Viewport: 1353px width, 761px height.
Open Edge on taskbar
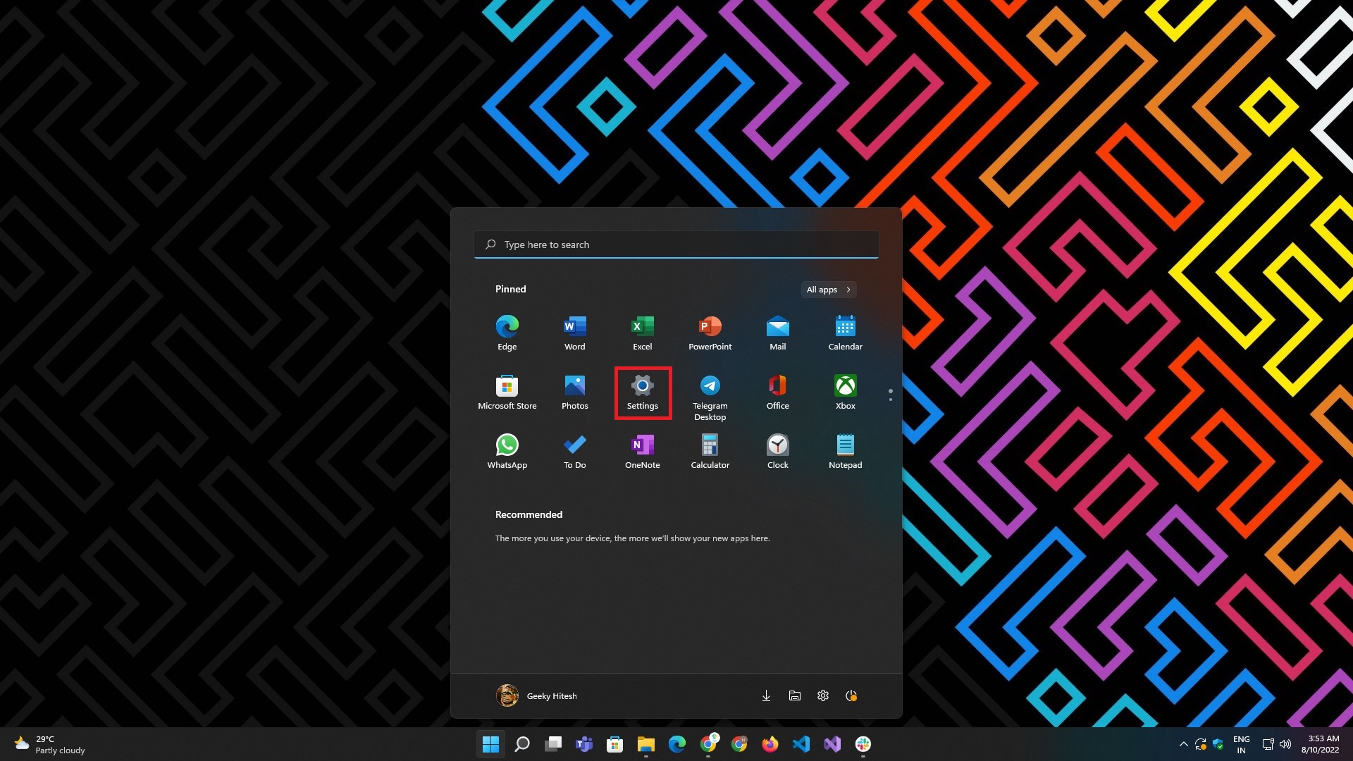(676, 744)
